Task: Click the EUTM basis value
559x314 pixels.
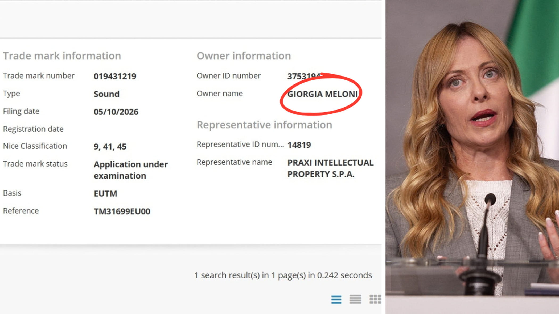Action: point(105,193)
